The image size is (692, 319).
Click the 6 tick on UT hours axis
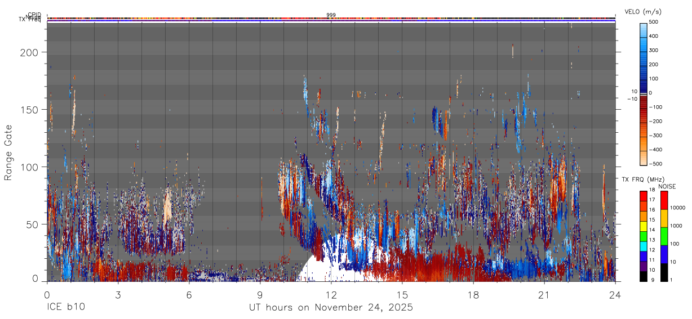(x=189, y=295)
